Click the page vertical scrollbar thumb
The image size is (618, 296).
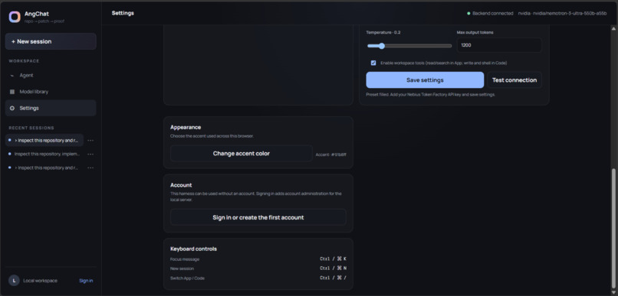coord(613,229)
